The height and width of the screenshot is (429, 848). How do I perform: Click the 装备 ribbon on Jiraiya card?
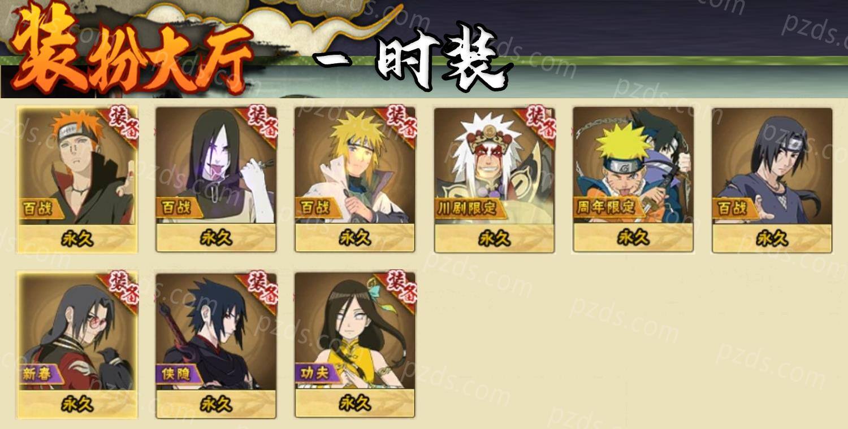[x=538, y=124]
